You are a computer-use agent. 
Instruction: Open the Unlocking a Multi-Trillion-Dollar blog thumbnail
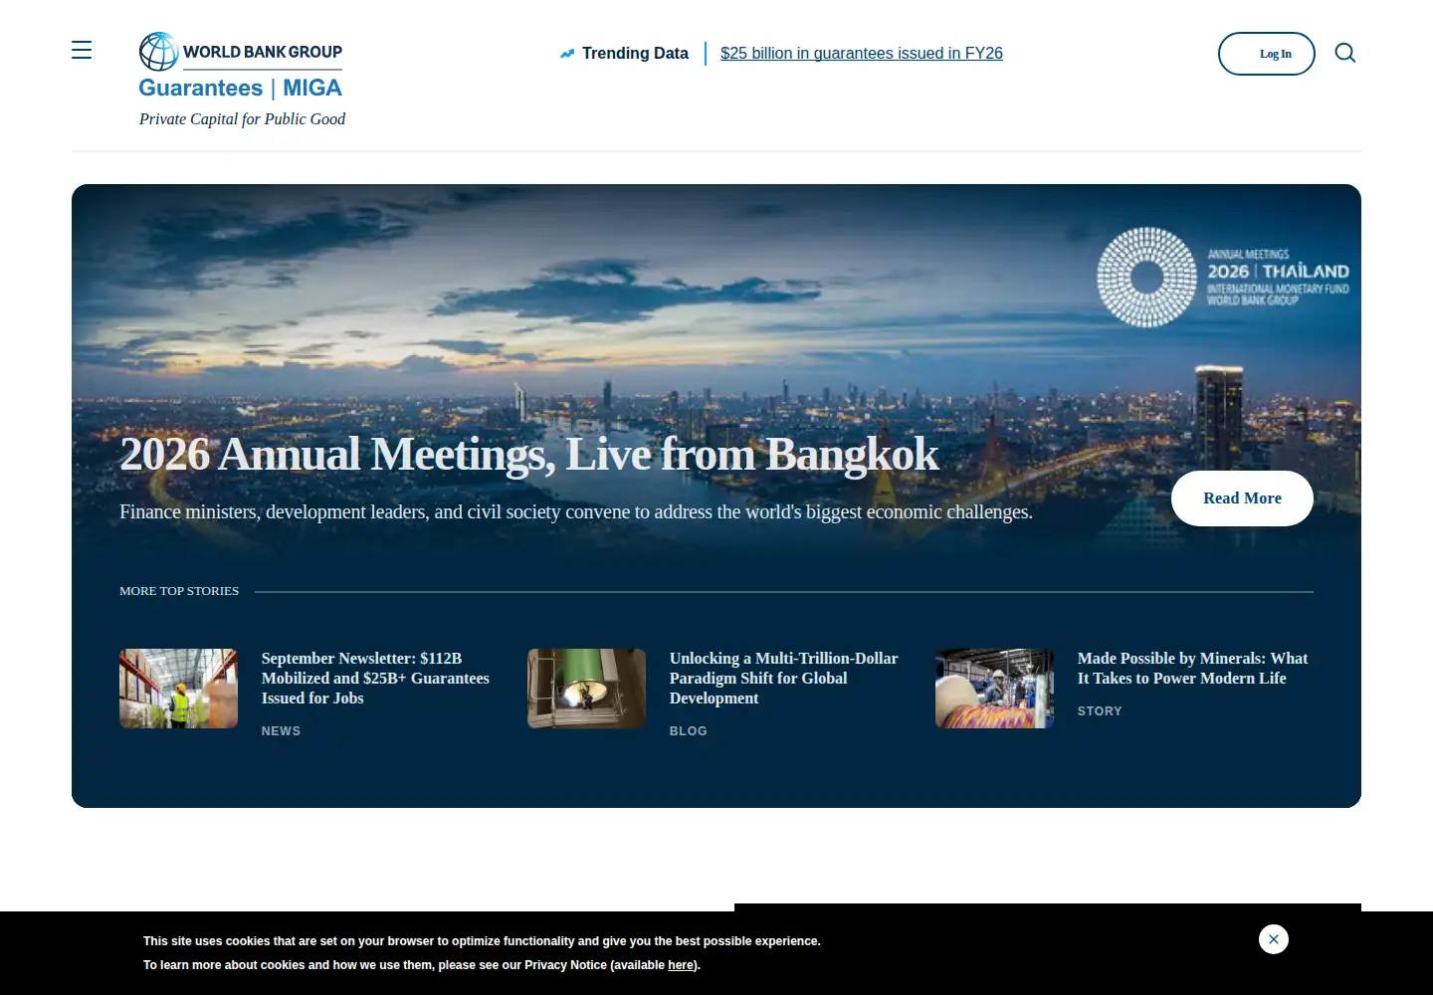[x=586, y=689]
